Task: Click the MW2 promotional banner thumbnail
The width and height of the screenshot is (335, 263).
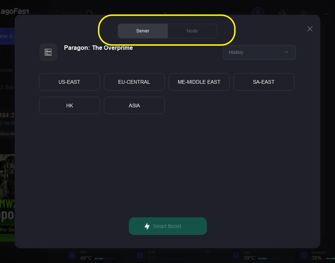Action: [x=7, y=198]
